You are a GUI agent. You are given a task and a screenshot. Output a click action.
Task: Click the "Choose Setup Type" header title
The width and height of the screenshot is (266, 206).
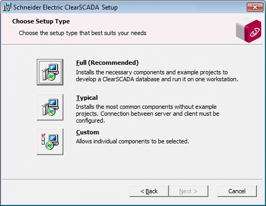[41, 21]
